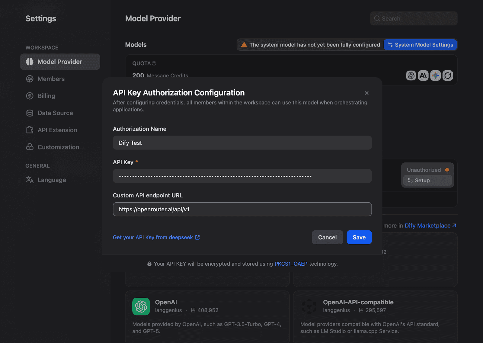Click the orange Unauthorized status dot

coord(447,170)
